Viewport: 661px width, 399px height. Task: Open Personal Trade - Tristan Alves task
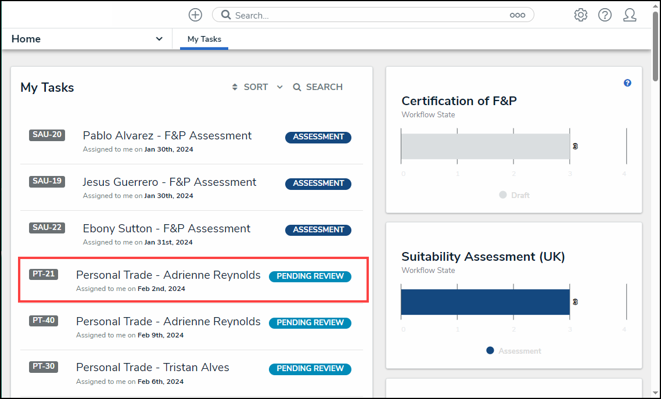(x=153, y=368)
